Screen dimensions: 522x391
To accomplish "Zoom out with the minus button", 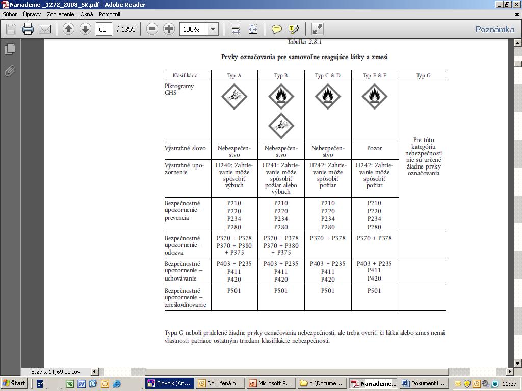I will pyautogui.click(x=152, y=29).
